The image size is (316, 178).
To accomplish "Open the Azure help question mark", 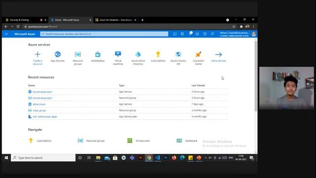I will pyautogui.click(x=205, y=34).
